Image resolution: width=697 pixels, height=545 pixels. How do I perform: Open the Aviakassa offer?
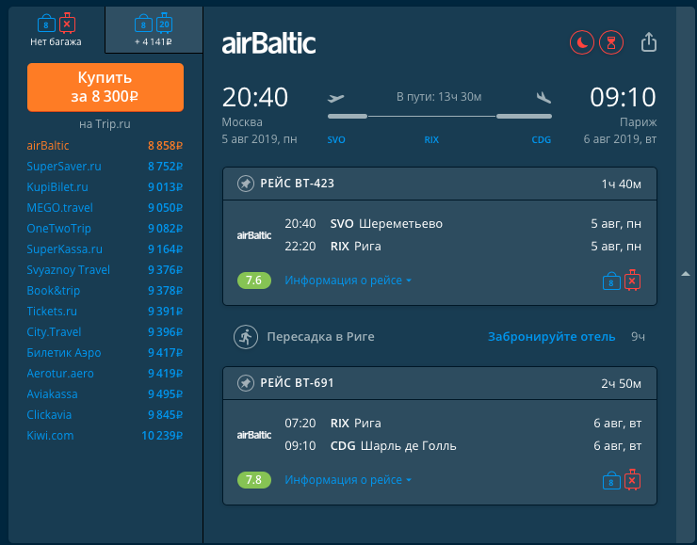(105, 394)
